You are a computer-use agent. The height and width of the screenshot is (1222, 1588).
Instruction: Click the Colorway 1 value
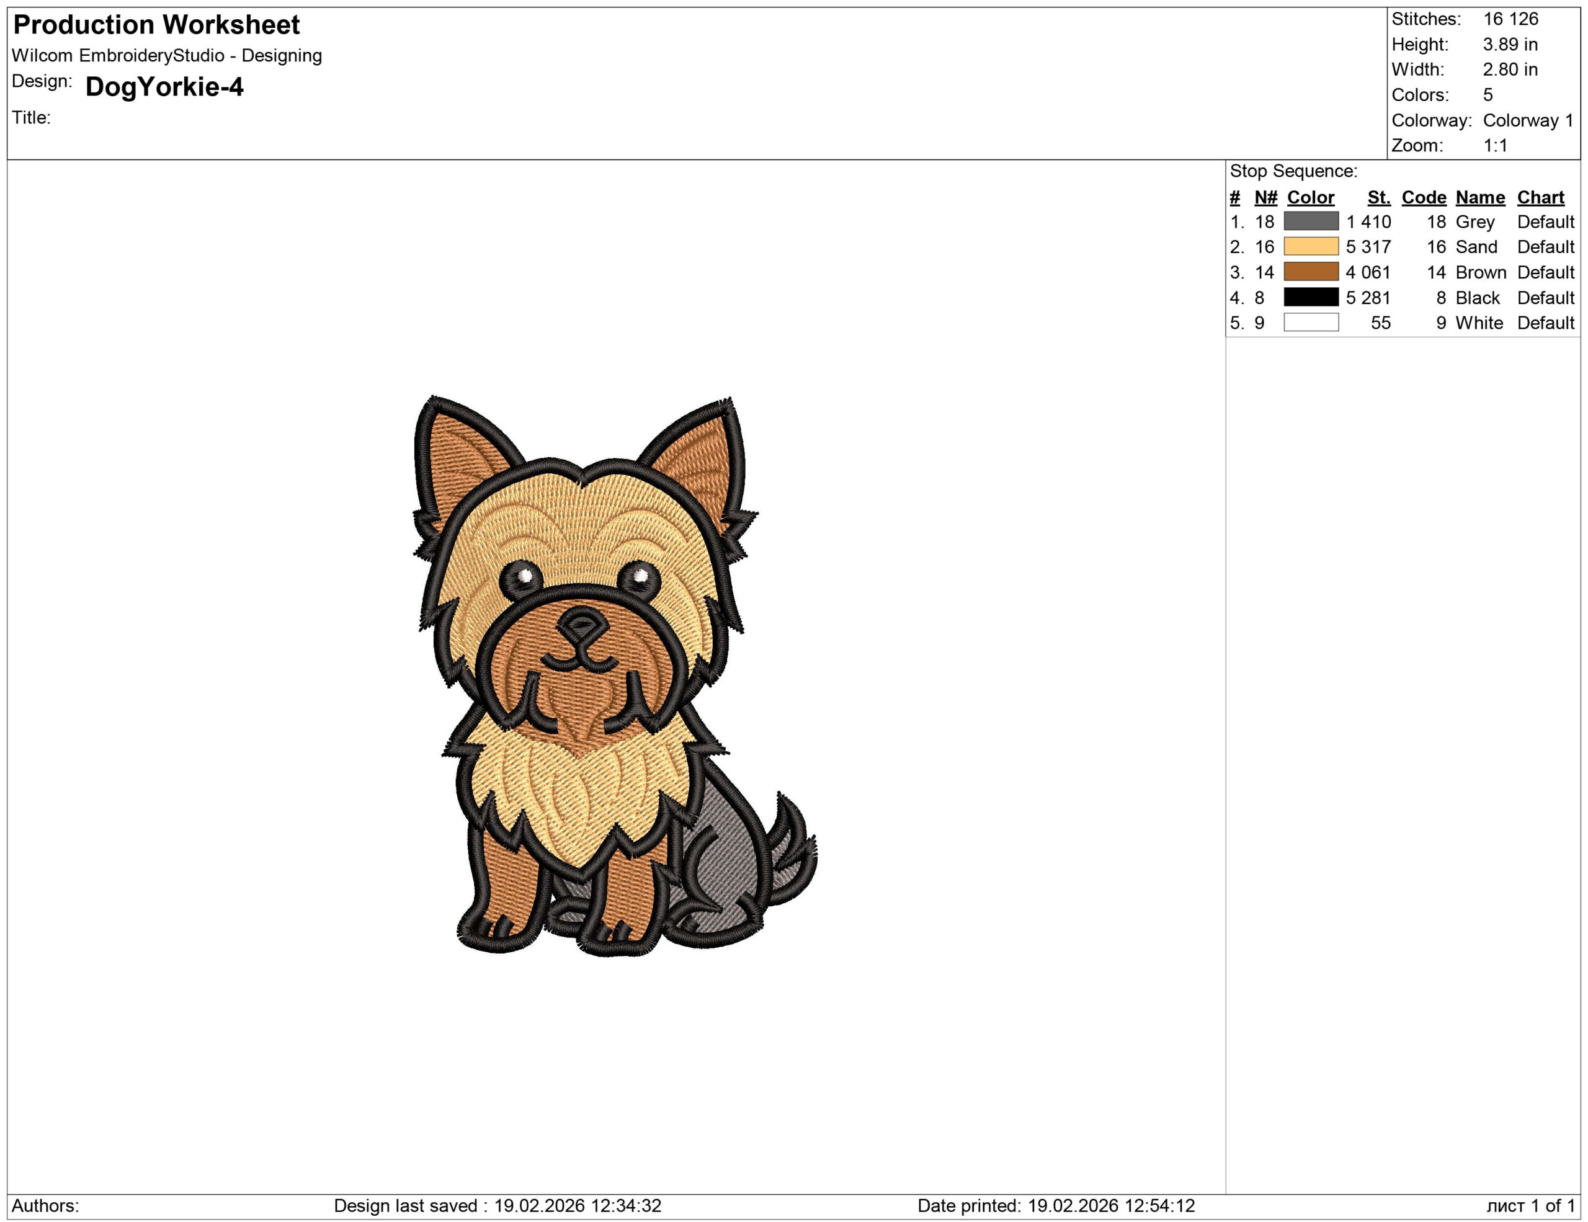[1528, 120]
